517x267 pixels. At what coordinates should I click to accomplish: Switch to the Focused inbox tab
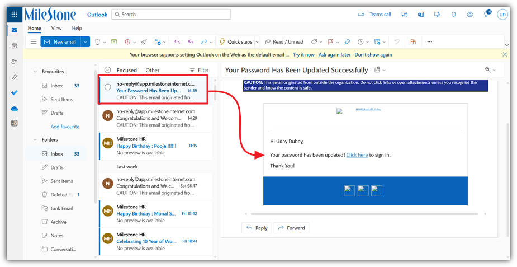127,71
